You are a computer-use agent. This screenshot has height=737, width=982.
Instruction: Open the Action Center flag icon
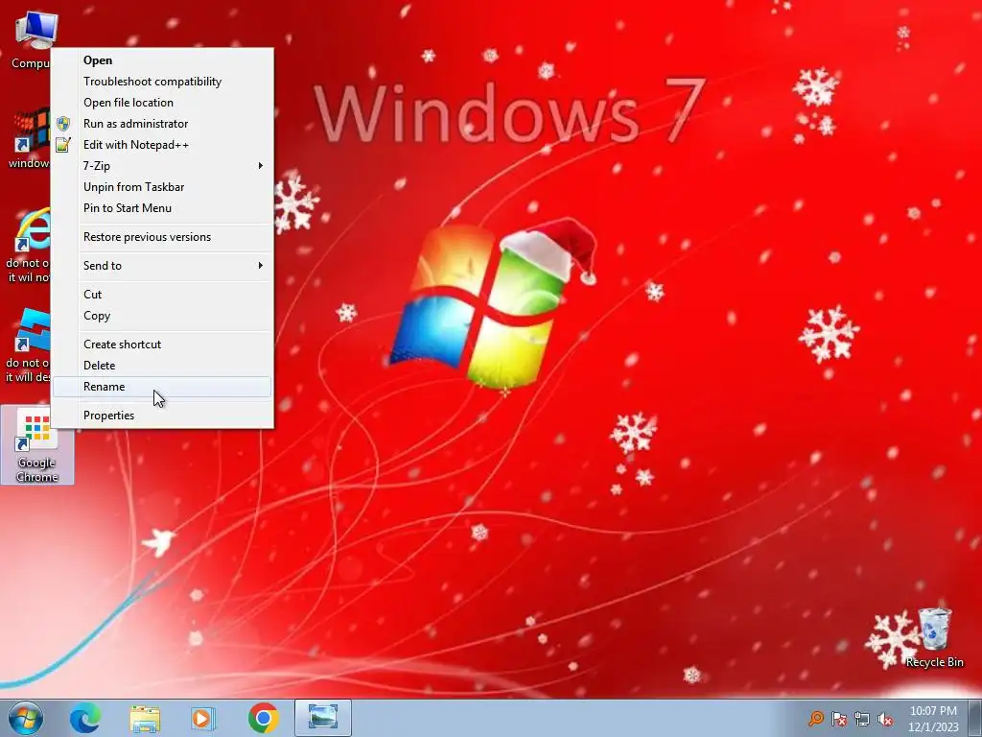tap(839, 719)
